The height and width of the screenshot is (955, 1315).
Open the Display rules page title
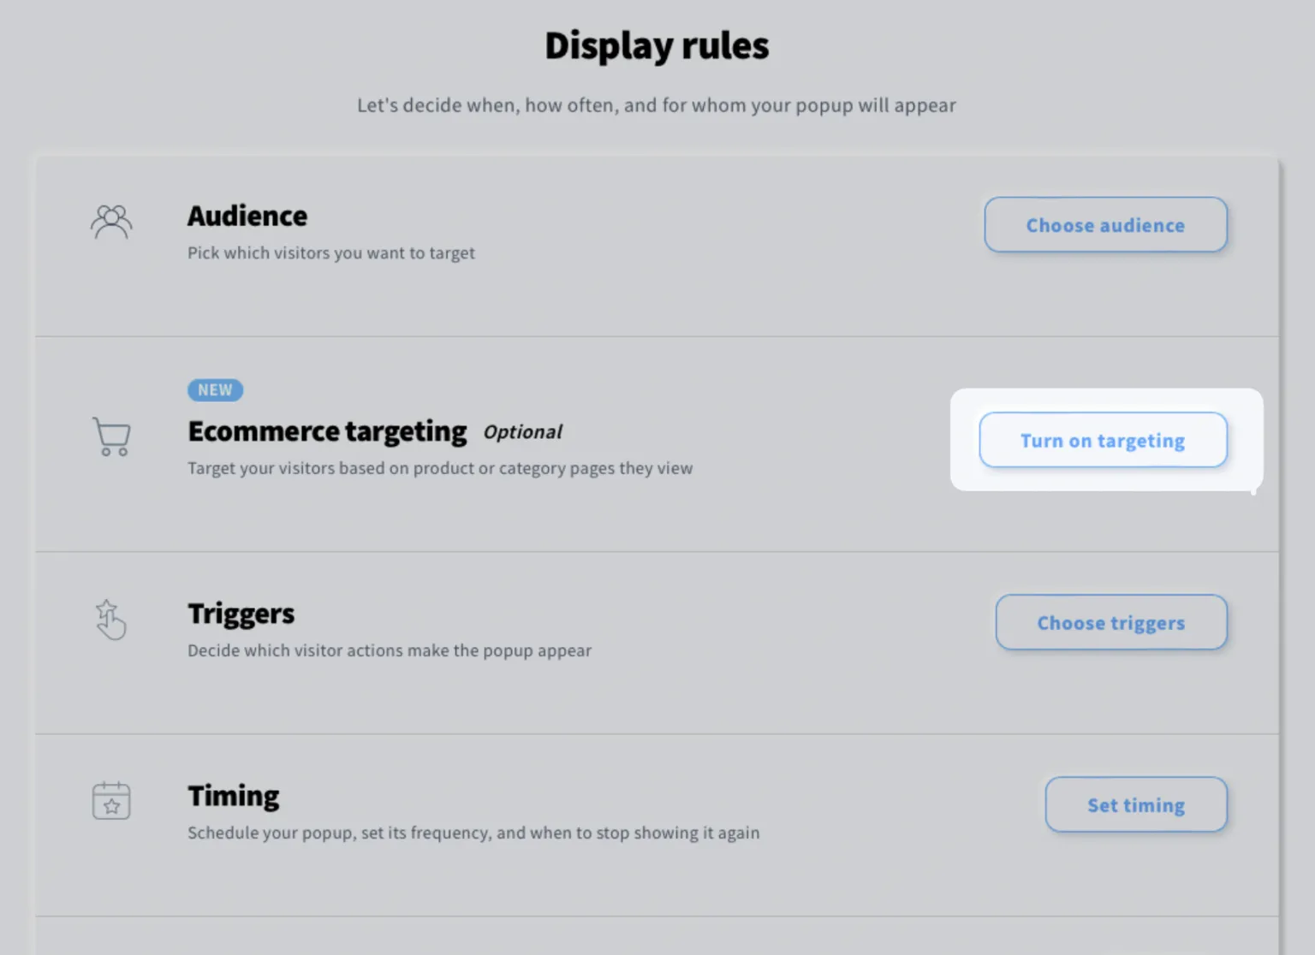657,44
